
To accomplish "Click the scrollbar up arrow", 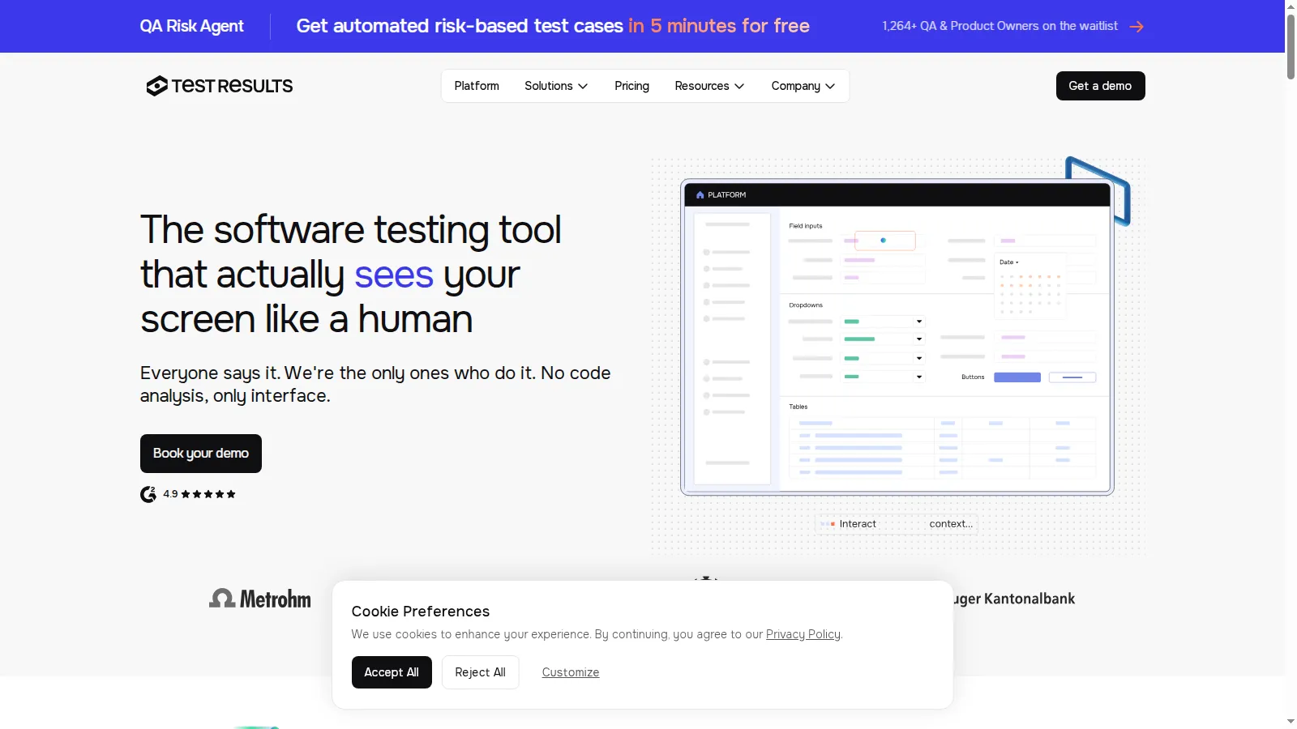I will click(1291, 6).
